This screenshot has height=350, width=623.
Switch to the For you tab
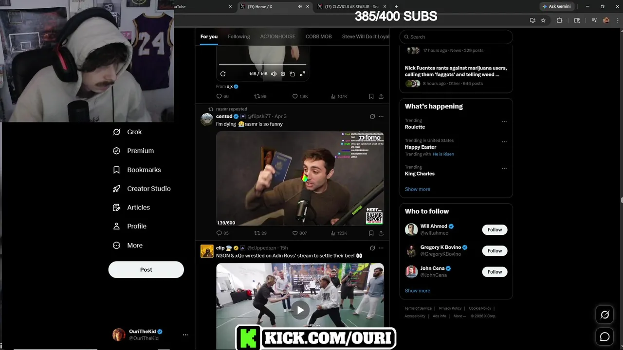(209, 36)
